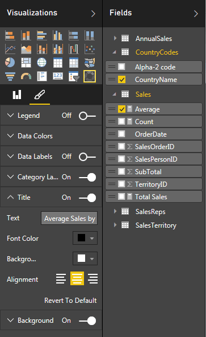Turn off the Category Labels toggle
Screen dimensions: 206x337
click(x=87, y=177)
